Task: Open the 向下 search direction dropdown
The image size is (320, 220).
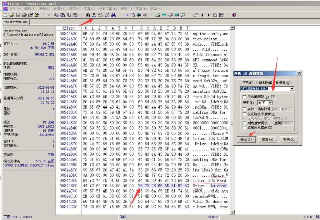Action: tap(270, 103)
